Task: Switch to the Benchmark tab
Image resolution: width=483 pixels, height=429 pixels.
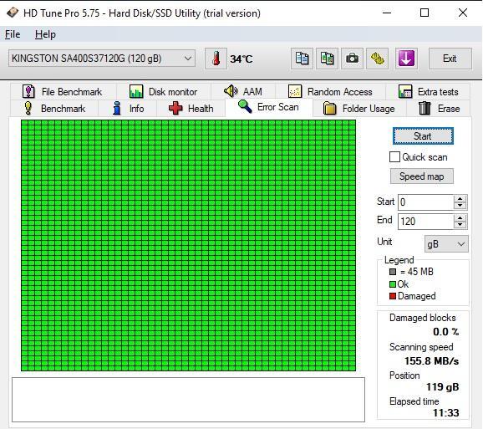Action: pyautogui.click(x=55, y=109)
